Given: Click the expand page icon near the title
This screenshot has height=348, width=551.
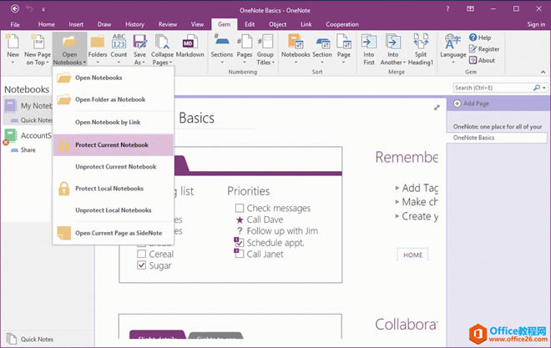Looking at the screenshot, I should tap(437, 108).
